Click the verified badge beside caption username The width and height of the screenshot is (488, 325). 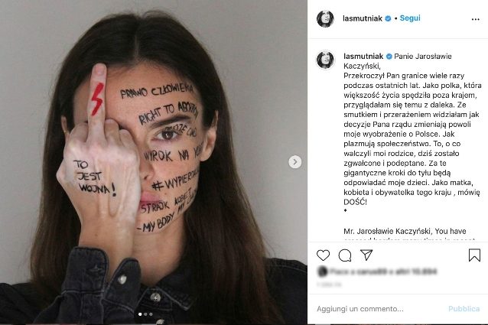click(389, 57)
